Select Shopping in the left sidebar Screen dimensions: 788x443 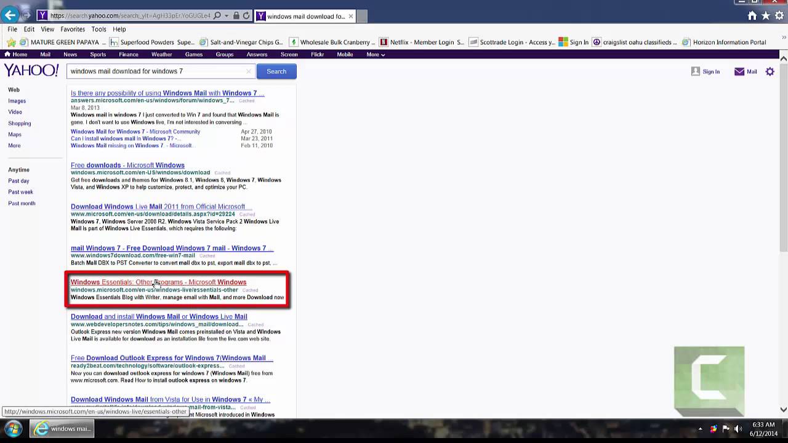[x=19, y=123]
